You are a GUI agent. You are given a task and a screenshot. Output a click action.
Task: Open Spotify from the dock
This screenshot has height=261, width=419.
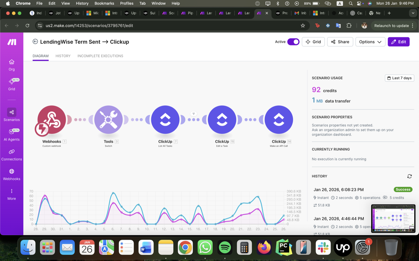(225, 247)
